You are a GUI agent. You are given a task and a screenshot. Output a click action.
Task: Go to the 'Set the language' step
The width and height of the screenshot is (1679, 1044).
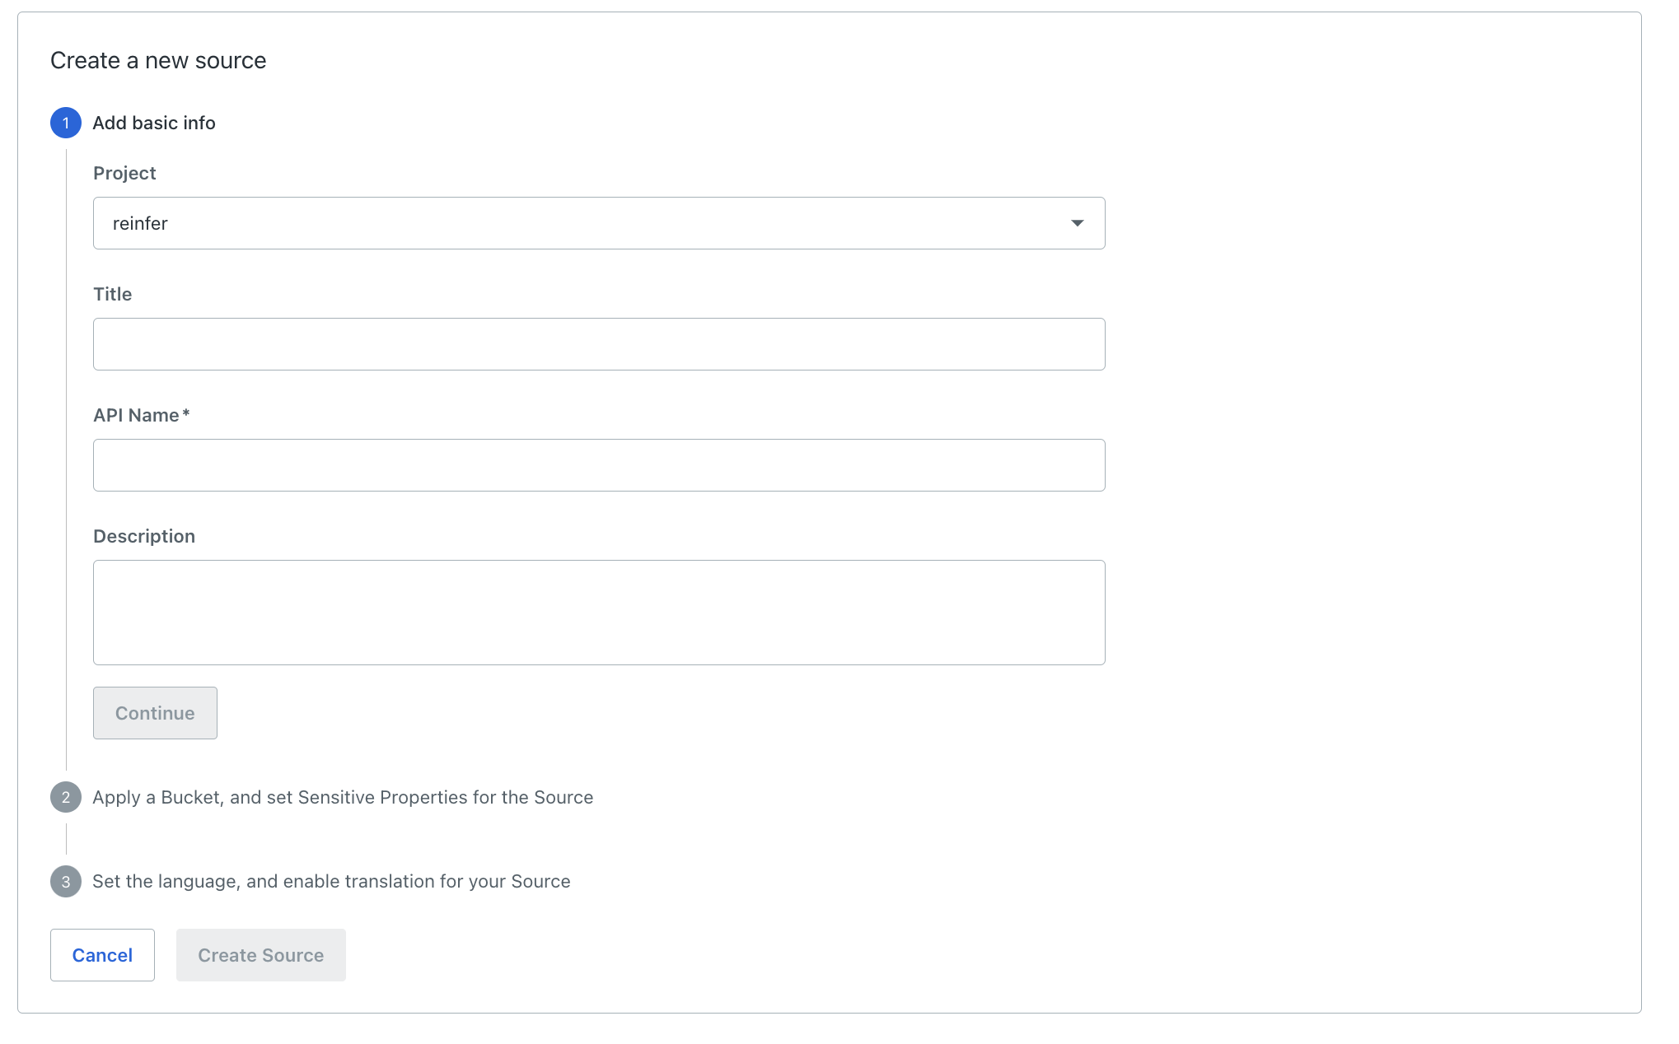pos(331,881)
